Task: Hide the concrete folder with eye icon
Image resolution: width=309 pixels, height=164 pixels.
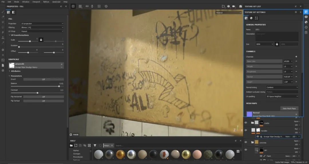Action: pos(246,142)
